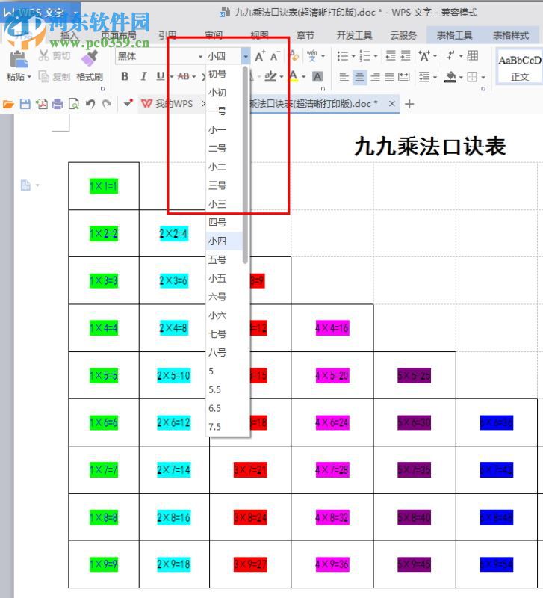This screenshot has height=598, width=543.
Task: Decrease font size with A- icon
Action: click(x=275, y=56)
